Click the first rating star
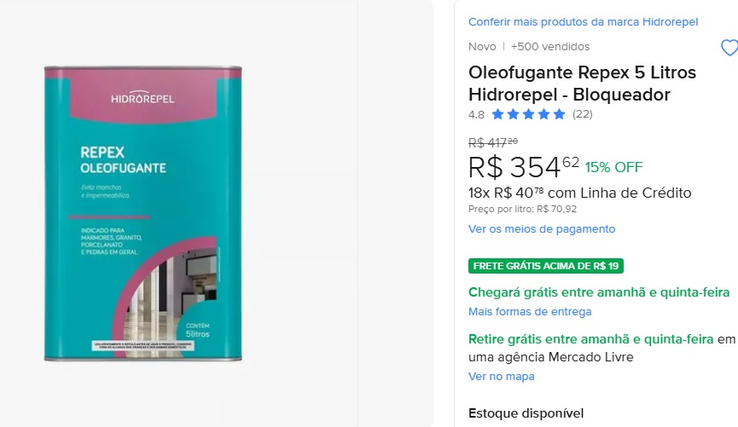Screen dimensions: 738x427 pos(497,114)
